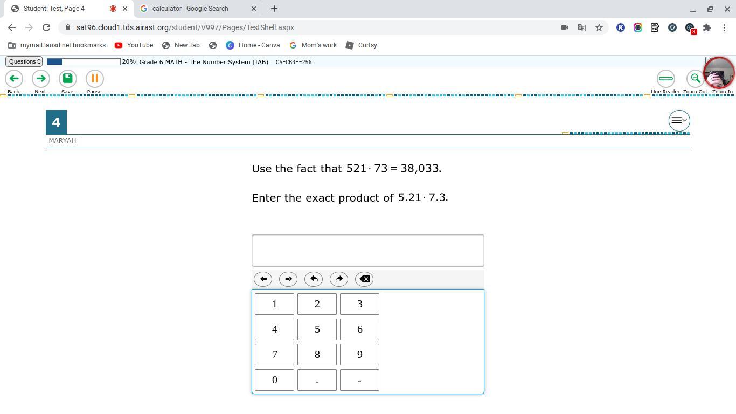Click keypad digit 4
The image size is (736, 414).
pos(274,329)
